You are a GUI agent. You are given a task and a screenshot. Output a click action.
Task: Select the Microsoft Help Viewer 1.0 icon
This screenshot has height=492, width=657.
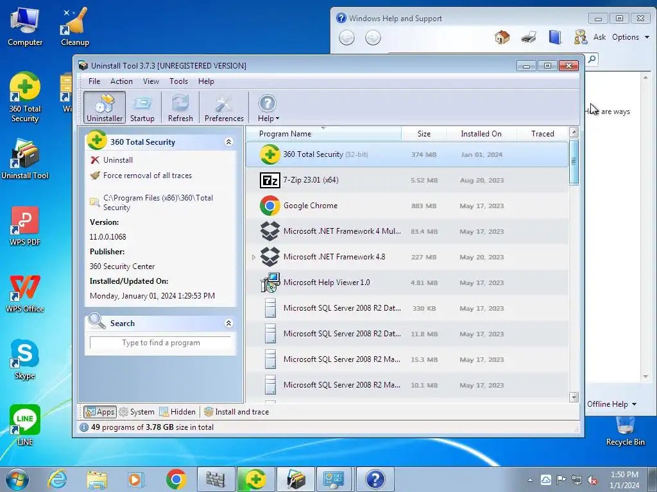(x=270, y=283)
